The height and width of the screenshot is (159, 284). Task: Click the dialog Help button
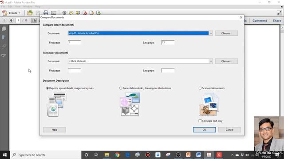click(x=54, y=130)
